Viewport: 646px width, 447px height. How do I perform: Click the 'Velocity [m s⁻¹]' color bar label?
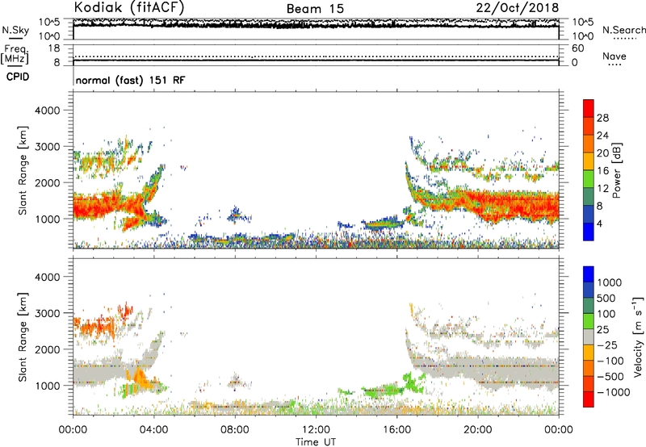tap(638, 336)
